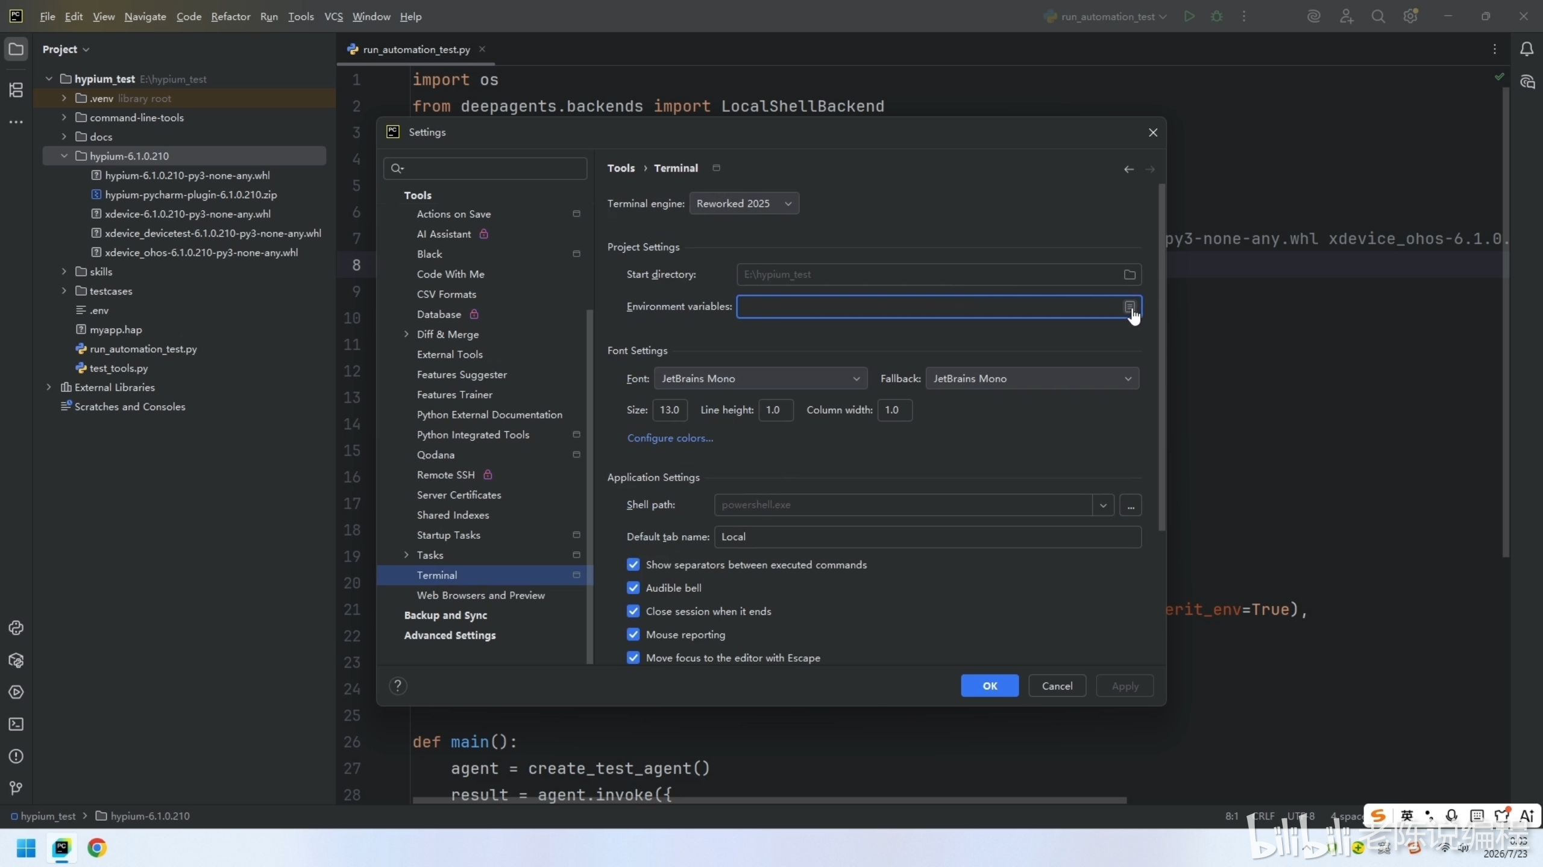The height and width of the screenshot is (867, 1543).
Task: Open Backup and Sync settings
Action: point(445,615)
